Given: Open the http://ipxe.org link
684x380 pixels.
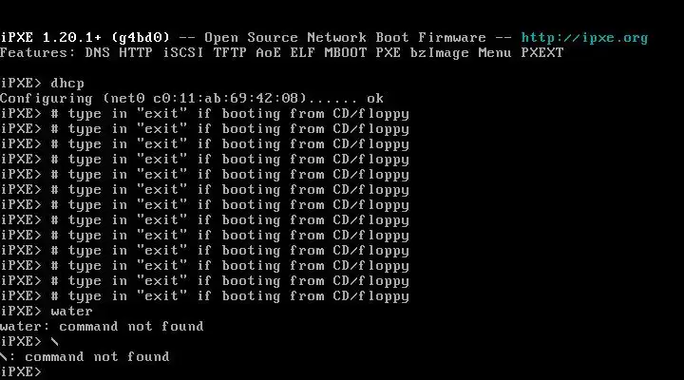Looking at the screenshot, I should [584, 38].
